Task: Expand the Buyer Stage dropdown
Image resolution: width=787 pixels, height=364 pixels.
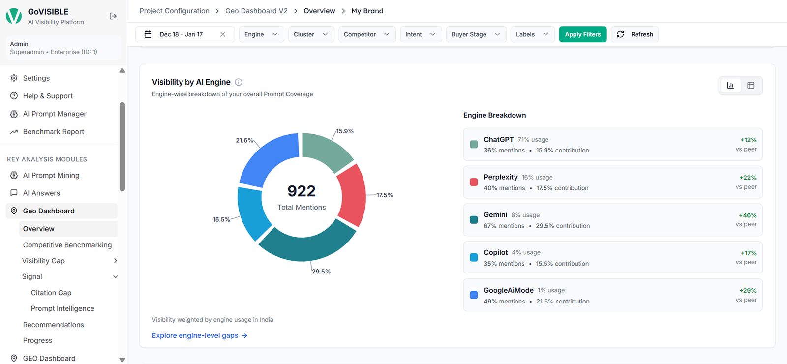Action: [476, 34]
